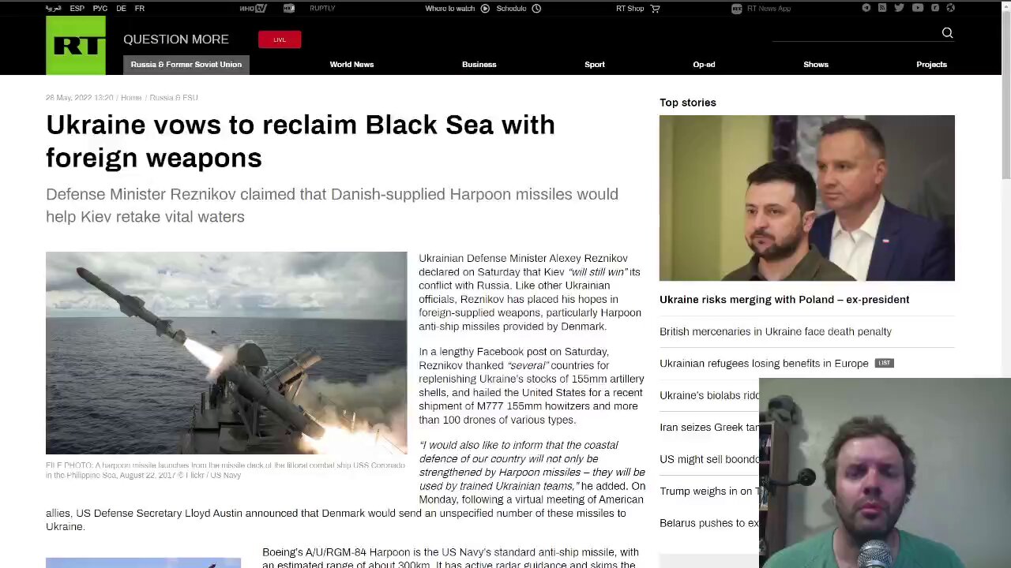Image resolution: width=1011 pixels, height=568 pixels.
Task: Open the RUPTLY logo link
Action: (322, 8)
